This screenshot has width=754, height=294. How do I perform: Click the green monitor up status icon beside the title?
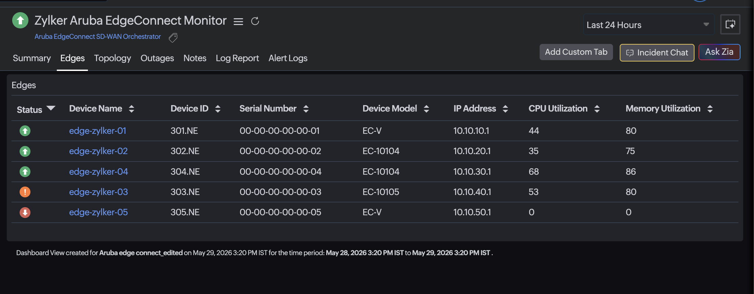click(x=20, y=20)
